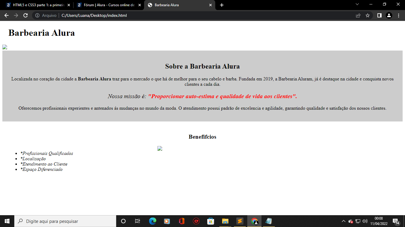Click the Sobre a Barbearia Alura heading
Viewport: 405px width, 227px height.
203,66
